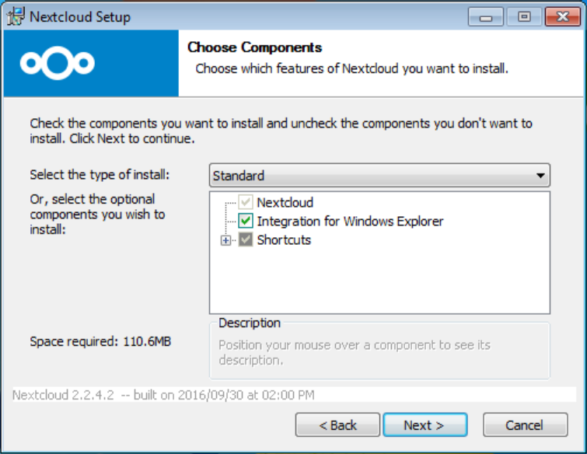The width and height of the screenshot is (587, 454).
Task: Select the Nextcloud component label
Action: pyautogui.click(x=285, y=203)
